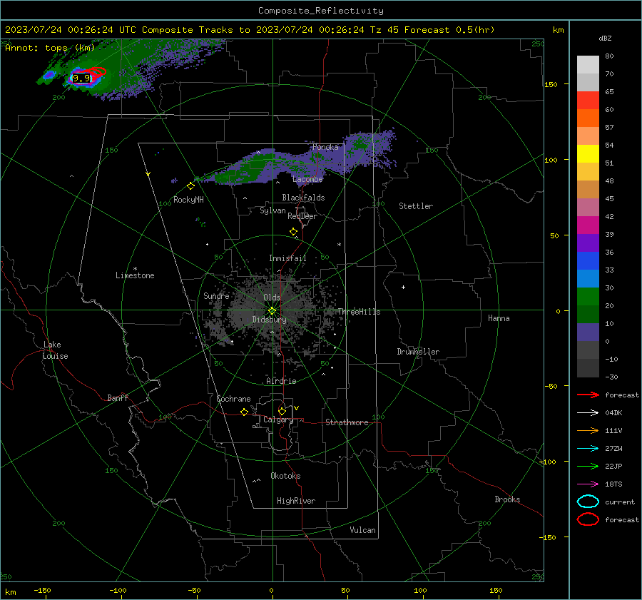
Task: Click the ThreeHills label on map
Action: [359, 312]
